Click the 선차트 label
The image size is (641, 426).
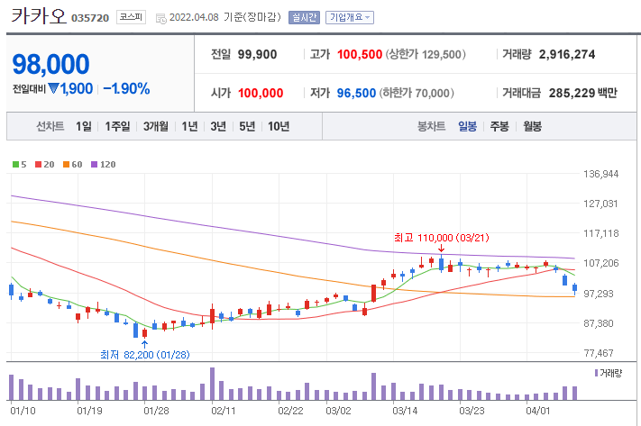(50, 127)
